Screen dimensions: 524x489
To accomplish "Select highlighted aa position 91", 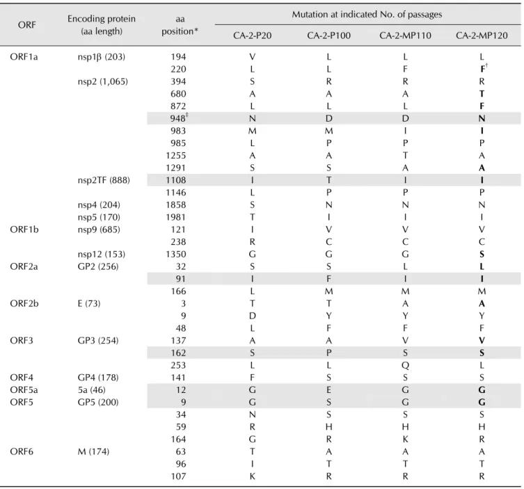I will (x=181, y=279).
